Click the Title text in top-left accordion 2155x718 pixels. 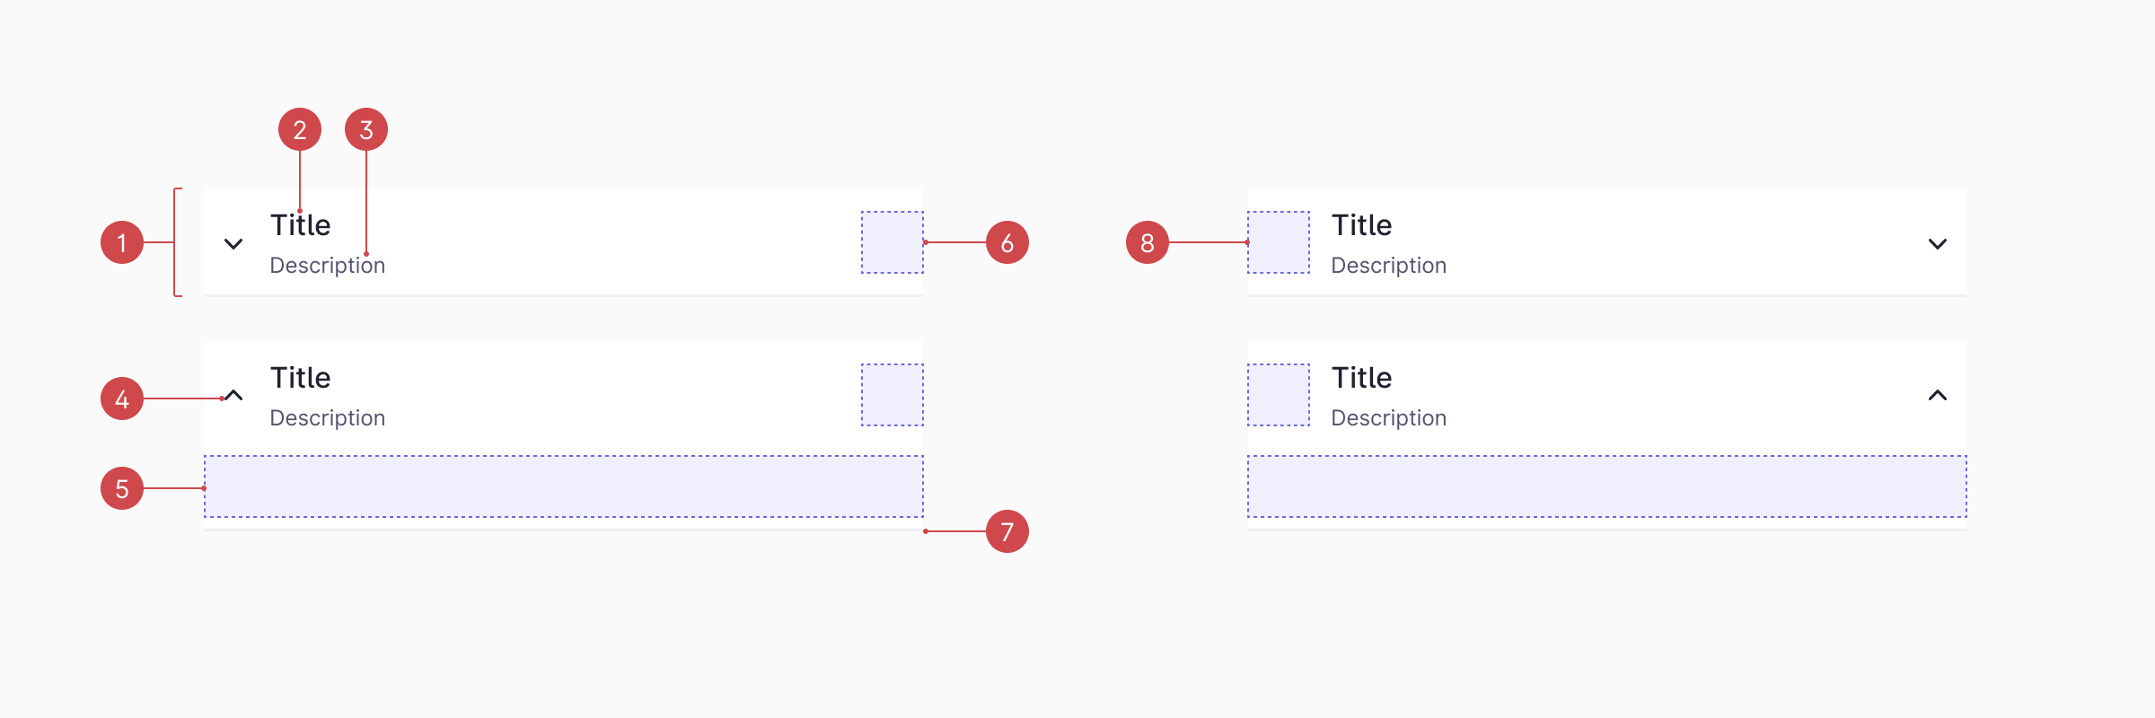point(301,225)
